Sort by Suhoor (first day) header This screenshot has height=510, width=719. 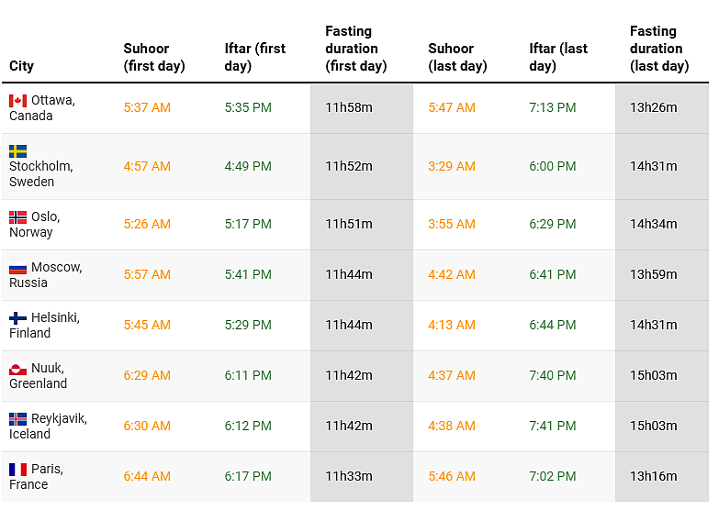click(x=154, y=57)
